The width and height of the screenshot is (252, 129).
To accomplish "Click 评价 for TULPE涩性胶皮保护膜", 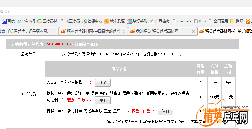I will 103,83.
